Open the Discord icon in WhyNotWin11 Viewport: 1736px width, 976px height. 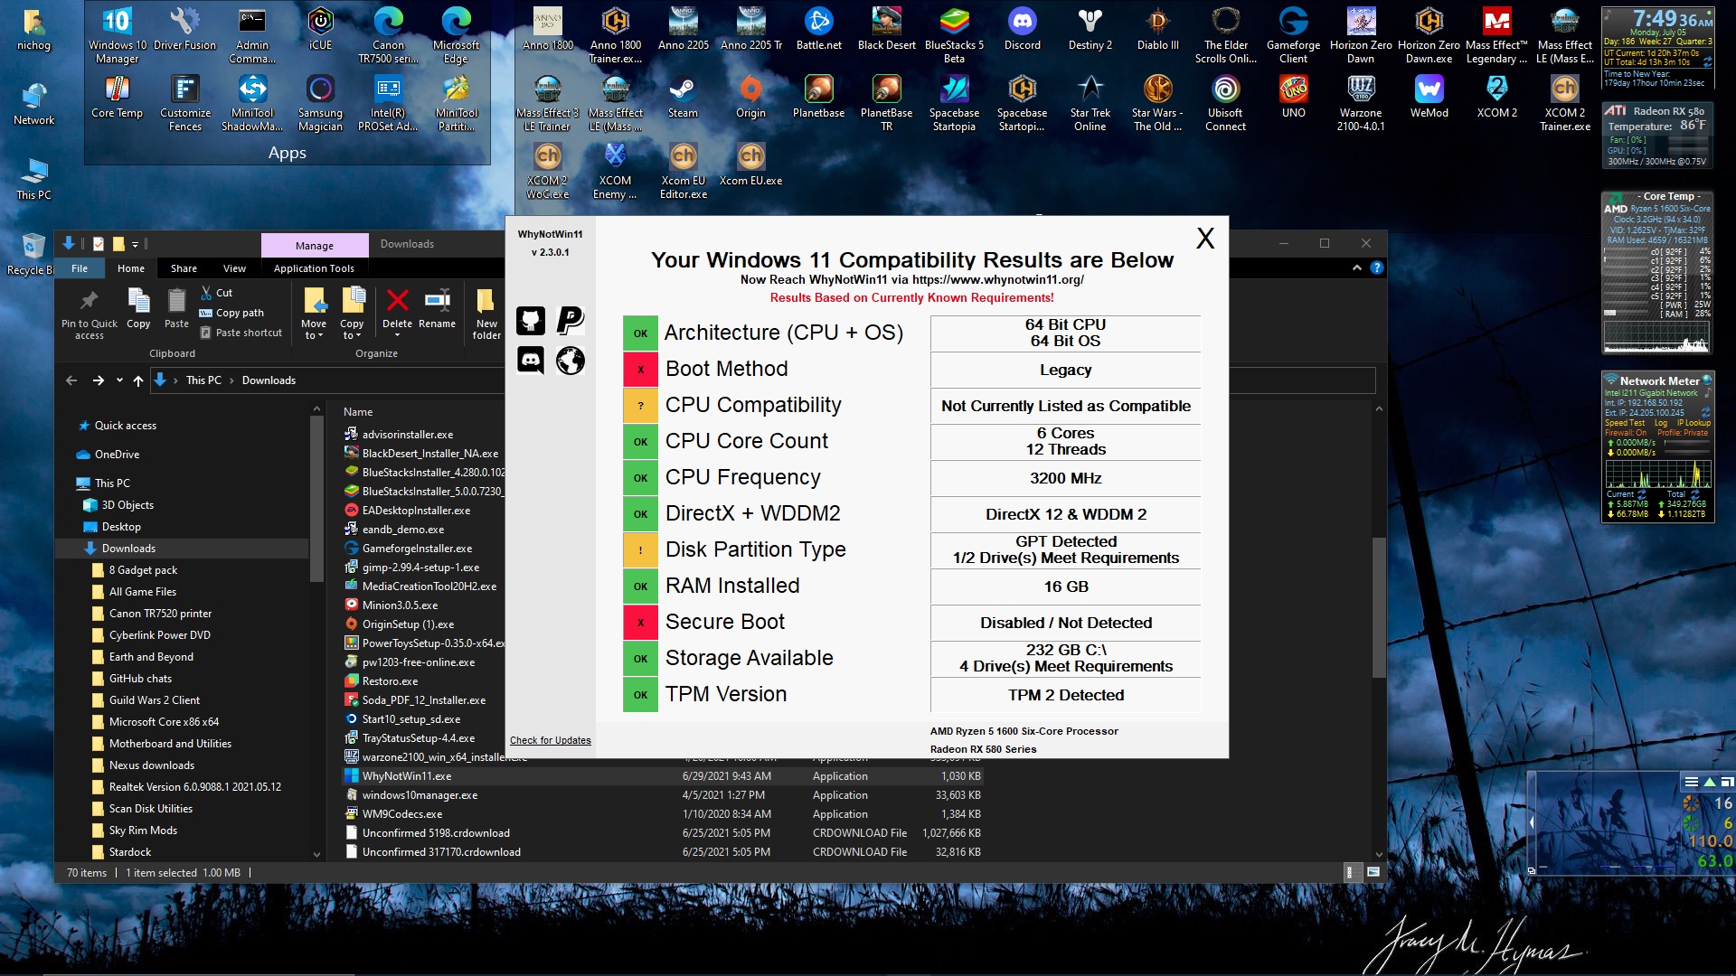coord(530,361)
